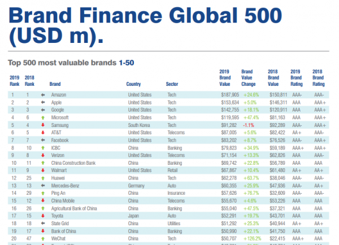Click the 2019 Brand Rating column header

(297, 78)
